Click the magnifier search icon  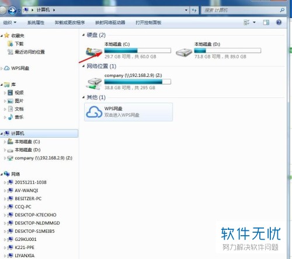[282, 10]
